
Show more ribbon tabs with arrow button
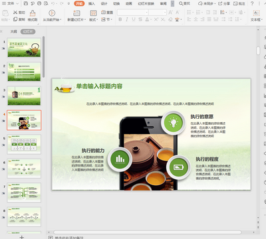pyautogui.click(x=172, y=3)
